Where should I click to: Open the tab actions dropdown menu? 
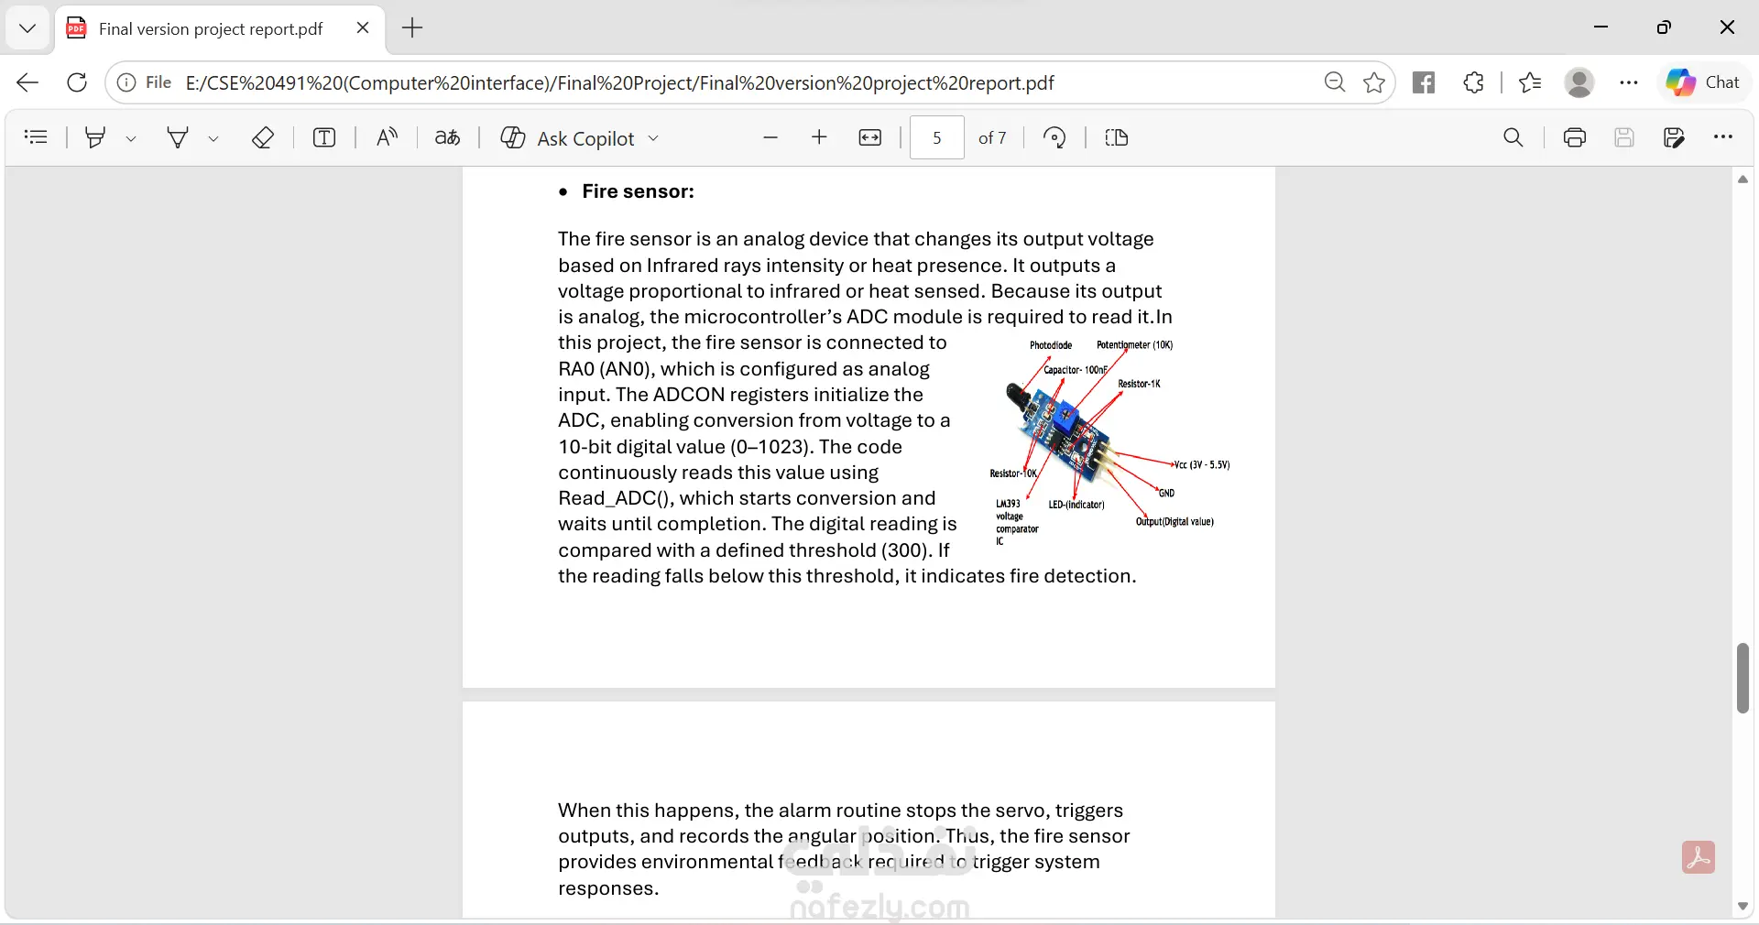(x=27, y=28)
